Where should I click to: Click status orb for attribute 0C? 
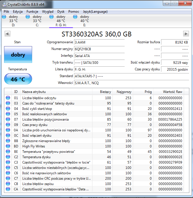pos(8,135)
